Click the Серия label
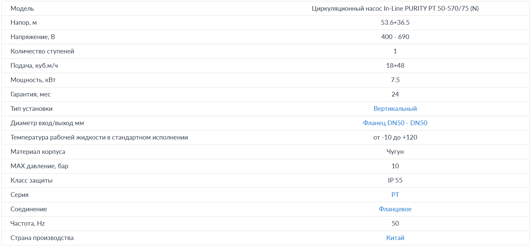This screenshot has height=247, width=531. (x=19, y=195)
